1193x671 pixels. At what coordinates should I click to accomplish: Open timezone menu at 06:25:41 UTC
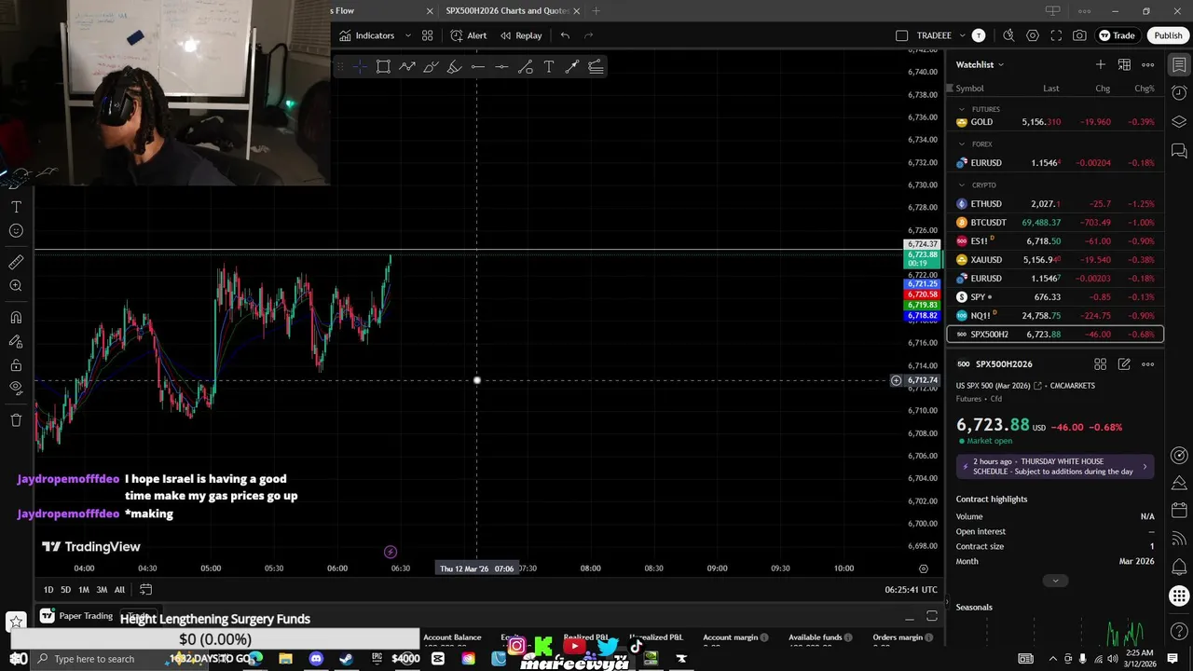click(x=911, y=590)
